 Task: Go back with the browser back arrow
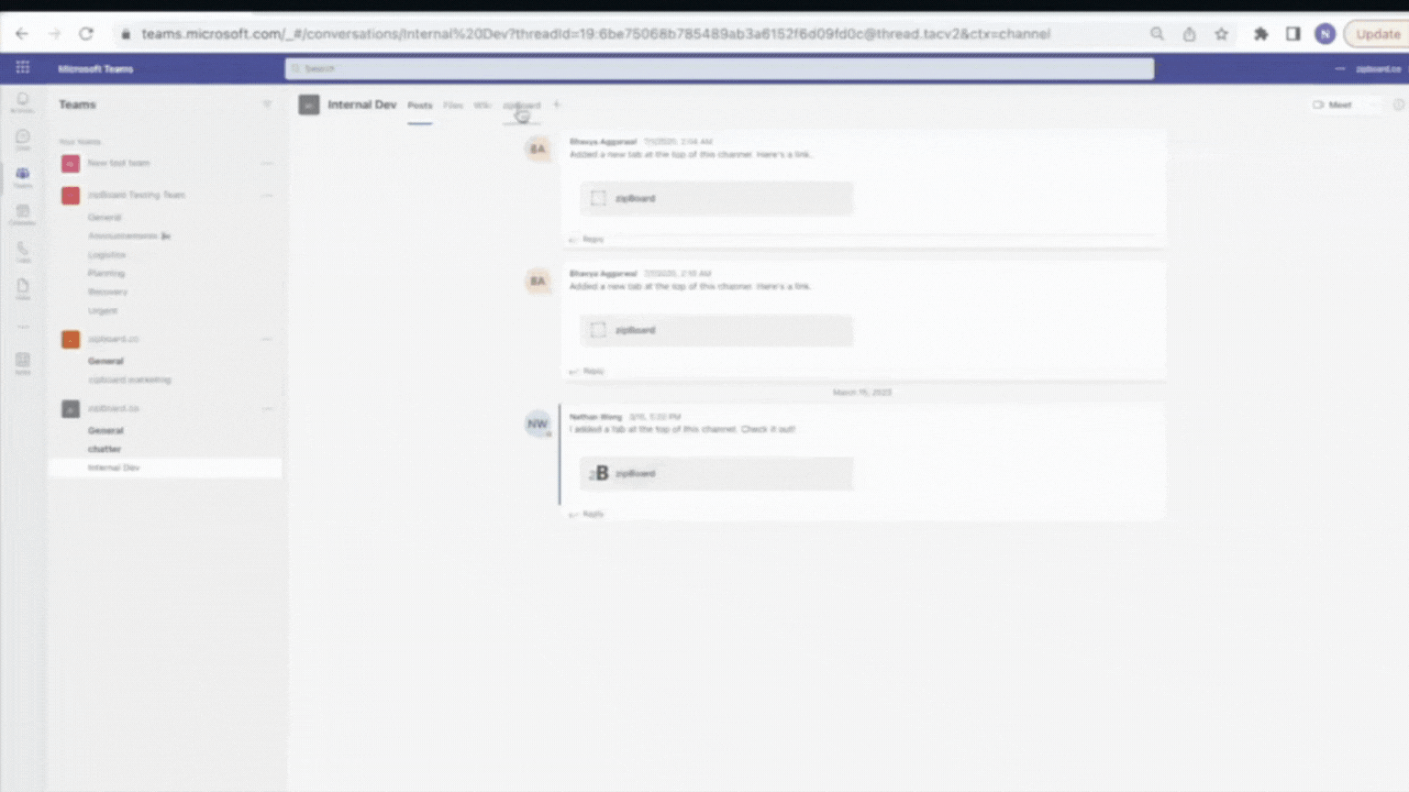(22, 34)
